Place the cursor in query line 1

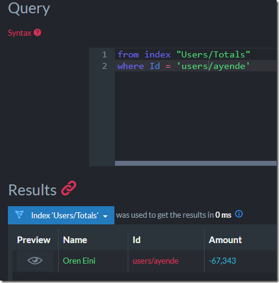click(195, 54)
